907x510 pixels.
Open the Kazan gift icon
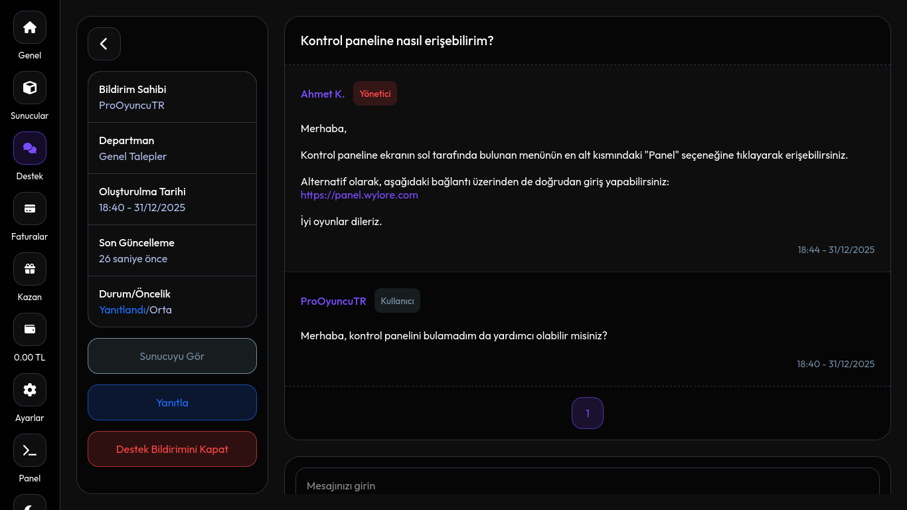30,269
